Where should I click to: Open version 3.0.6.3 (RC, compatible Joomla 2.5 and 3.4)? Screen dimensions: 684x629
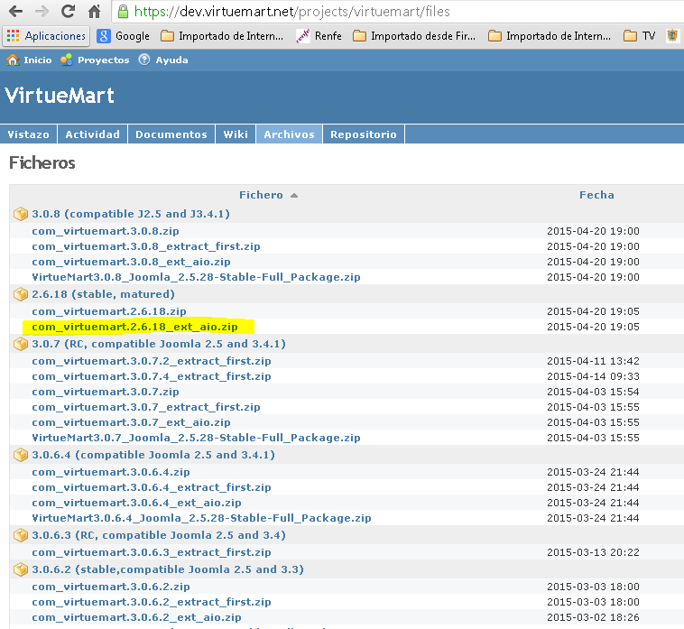tap(159, 535)
